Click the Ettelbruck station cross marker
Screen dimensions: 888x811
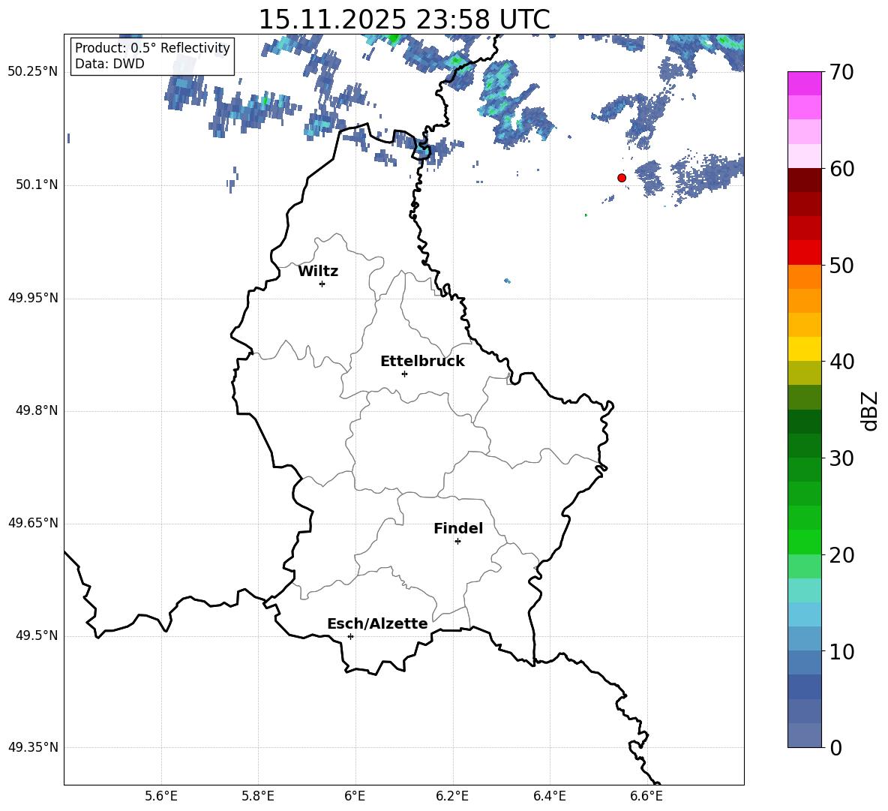click(404, 374)
